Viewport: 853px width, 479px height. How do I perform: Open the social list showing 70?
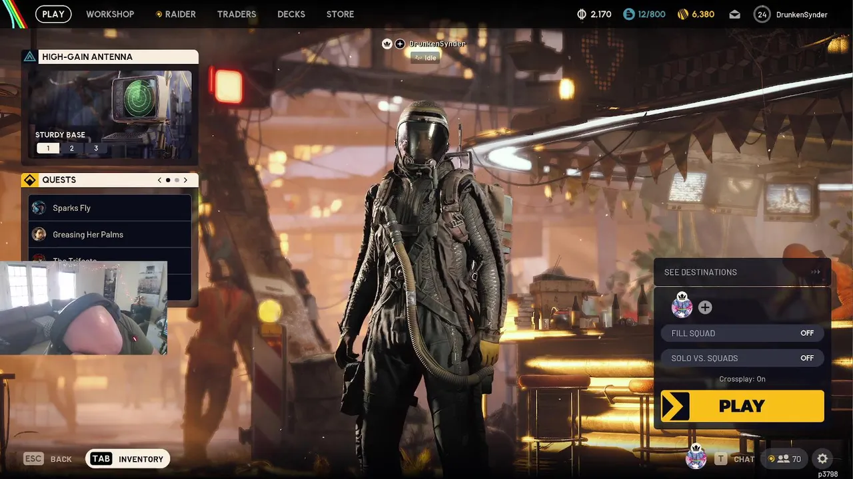point(784,458)
